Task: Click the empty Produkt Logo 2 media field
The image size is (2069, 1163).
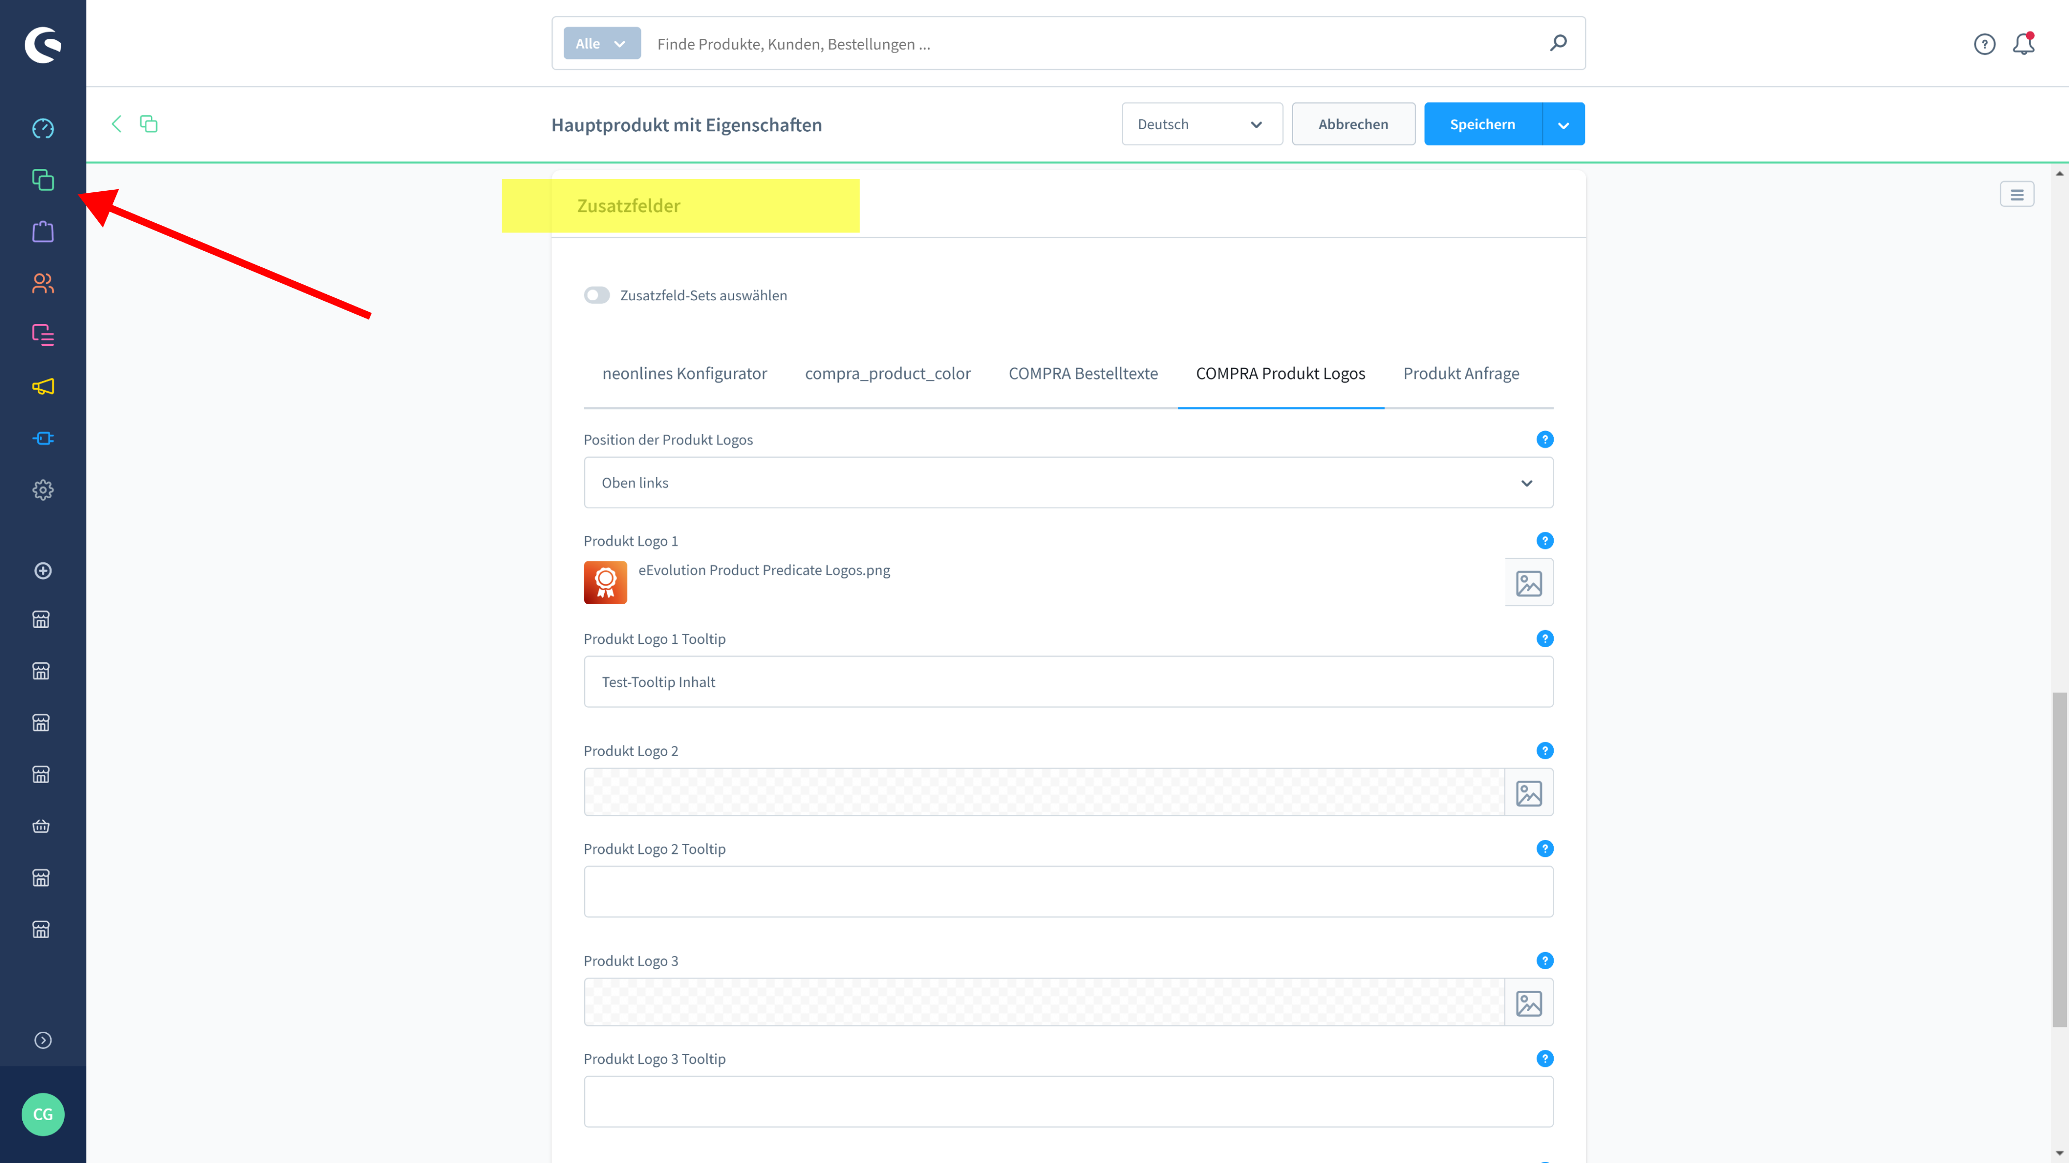Action: tap(1044, 793)
